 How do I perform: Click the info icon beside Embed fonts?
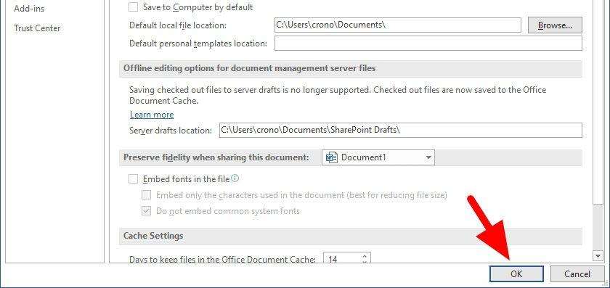pyautogui.click(x=235, y=178)
